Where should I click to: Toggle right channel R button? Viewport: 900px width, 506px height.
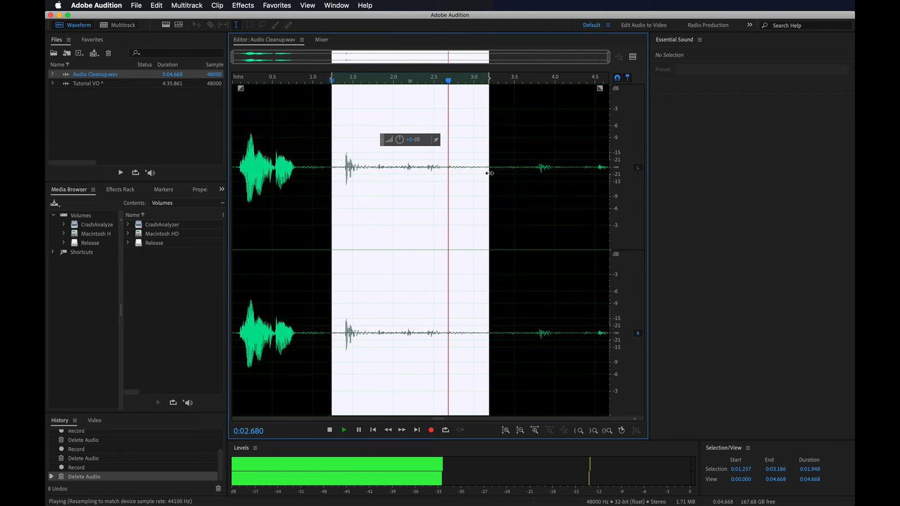pyautogui.click(x=638, y=333)
